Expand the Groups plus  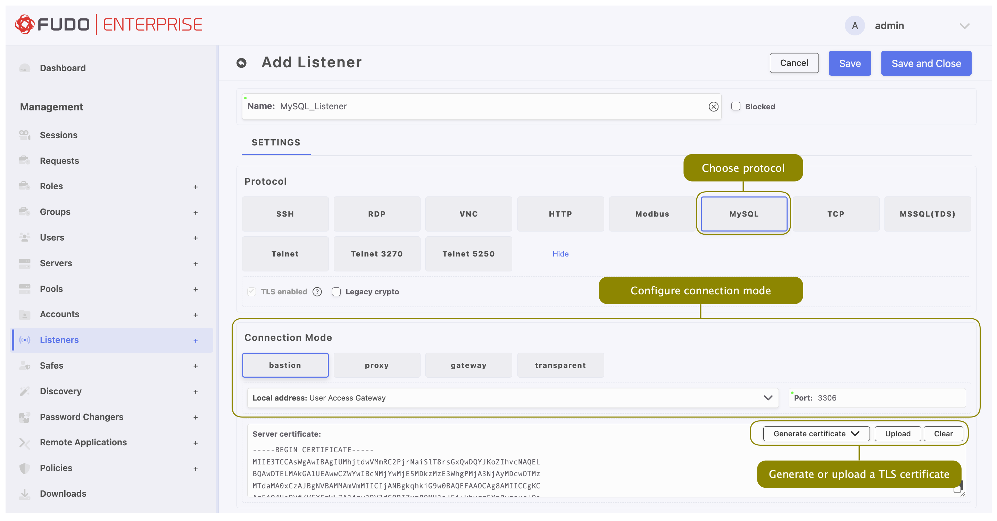(196, 212)
